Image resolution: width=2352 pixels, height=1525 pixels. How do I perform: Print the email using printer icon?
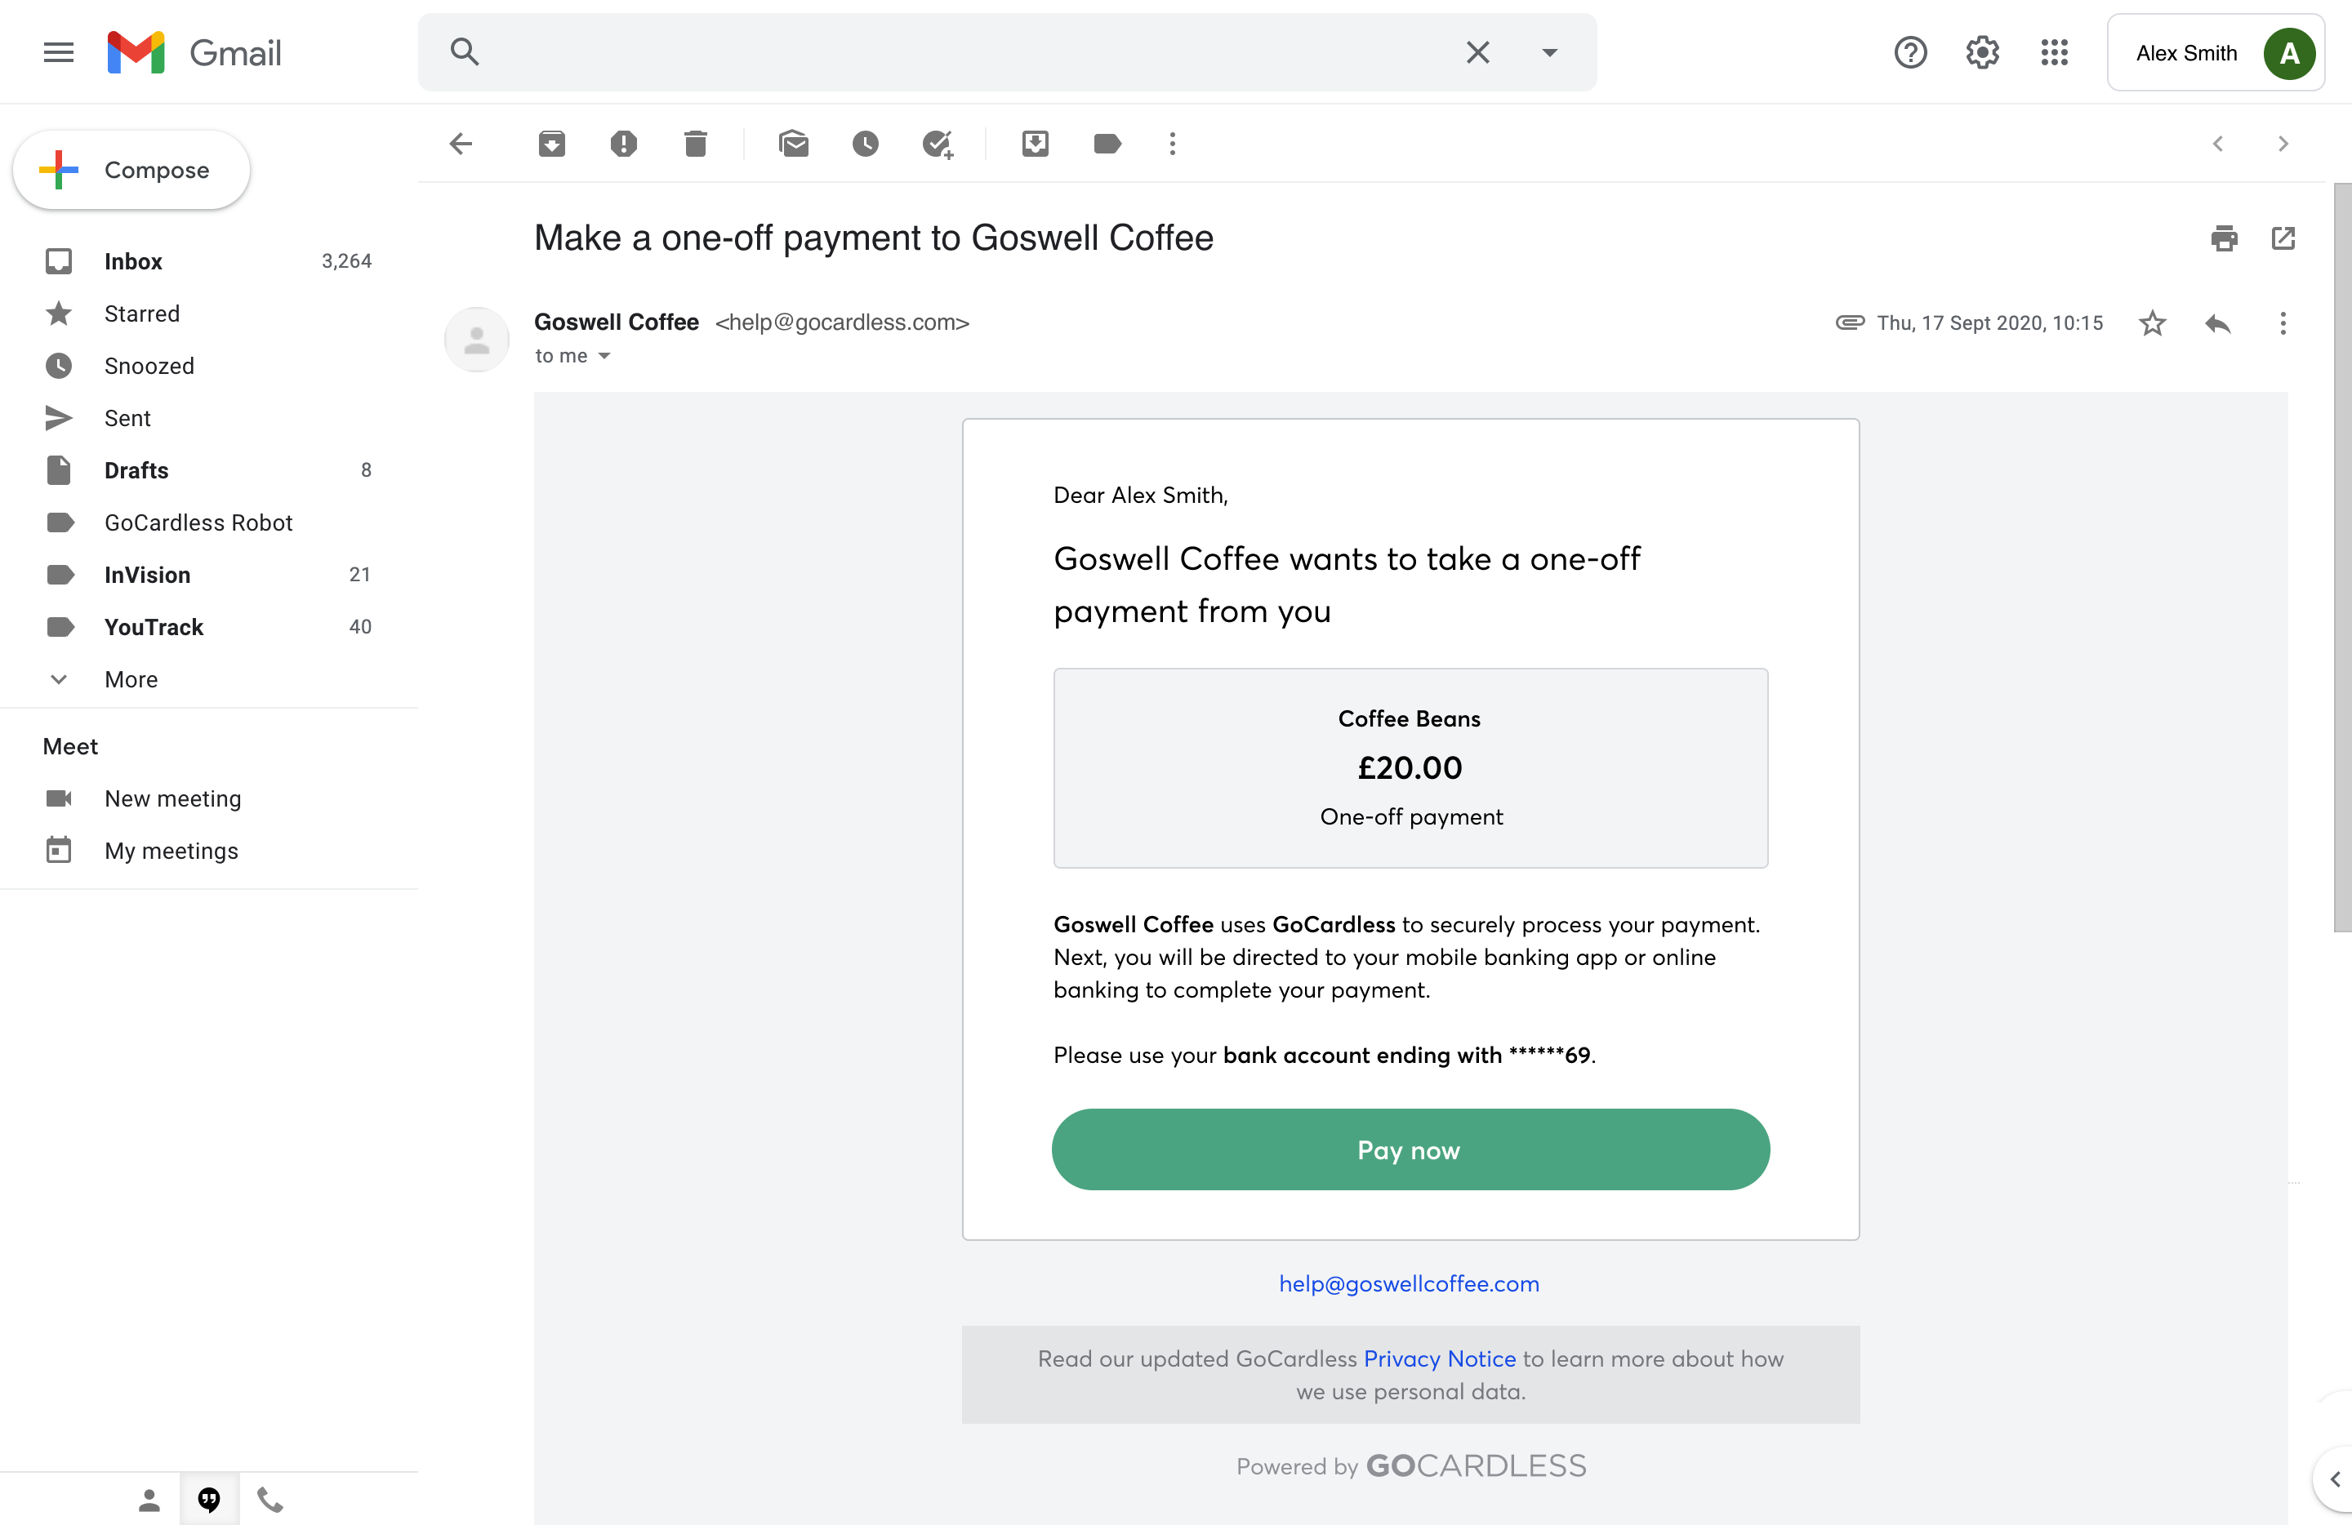(x=2224, y=238)
